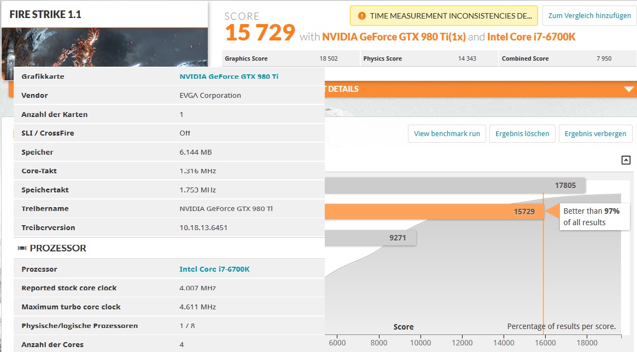Open the NVIDIA GeForce GTX 980 Ti Grafikkarte link
The image size is (637, 352).
tap(229, 77)
